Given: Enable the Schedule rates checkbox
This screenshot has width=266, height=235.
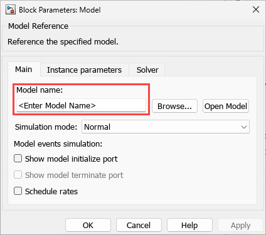Looking at the screenshot, I should [x=18, y=191].
